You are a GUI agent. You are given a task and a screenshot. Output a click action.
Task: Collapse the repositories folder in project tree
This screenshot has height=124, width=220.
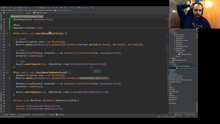point(175,50)
